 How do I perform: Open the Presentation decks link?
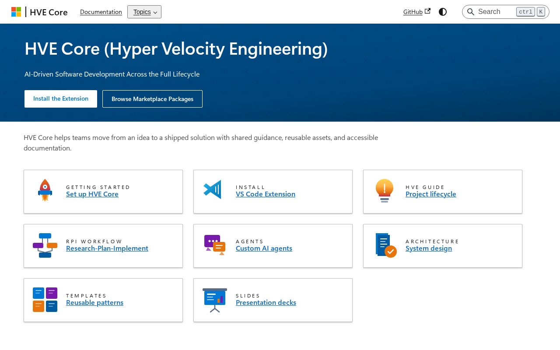click(x=266, y=302)
